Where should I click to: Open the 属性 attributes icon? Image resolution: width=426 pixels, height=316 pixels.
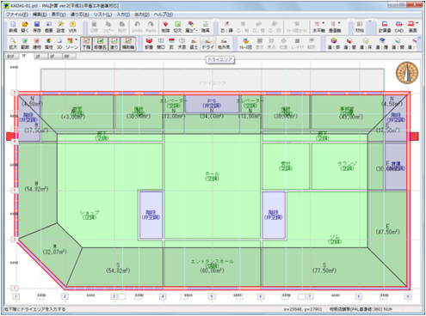coord(49,44)
